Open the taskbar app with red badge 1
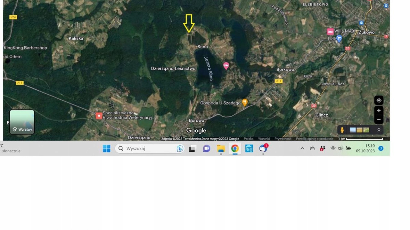The width and height of the screenshot is (410, 230). pos(263,148)
